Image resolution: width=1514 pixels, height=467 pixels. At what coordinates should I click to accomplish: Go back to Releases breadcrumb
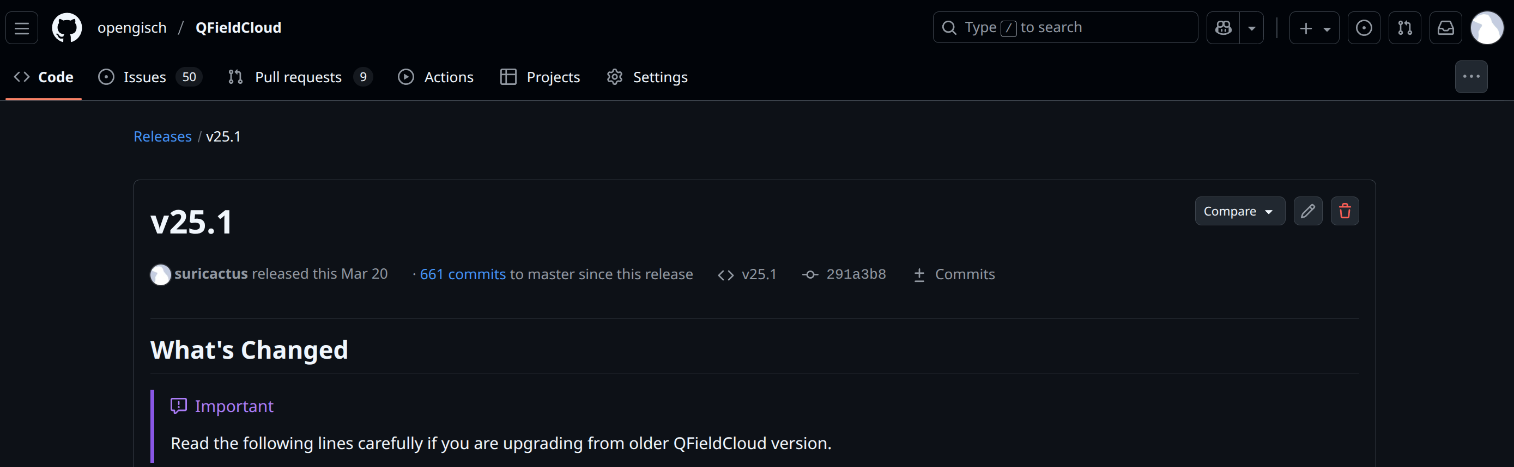(162, 136)
